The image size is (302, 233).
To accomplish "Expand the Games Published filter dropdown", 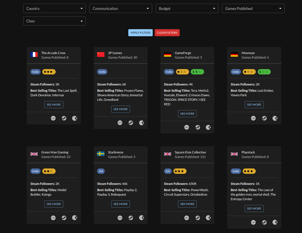I will (x=253, y=8).
